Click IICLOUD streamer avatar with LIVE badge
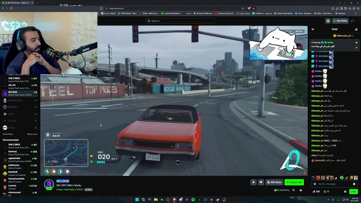Viewport: 361px width, 203px height. coord(49,185)
